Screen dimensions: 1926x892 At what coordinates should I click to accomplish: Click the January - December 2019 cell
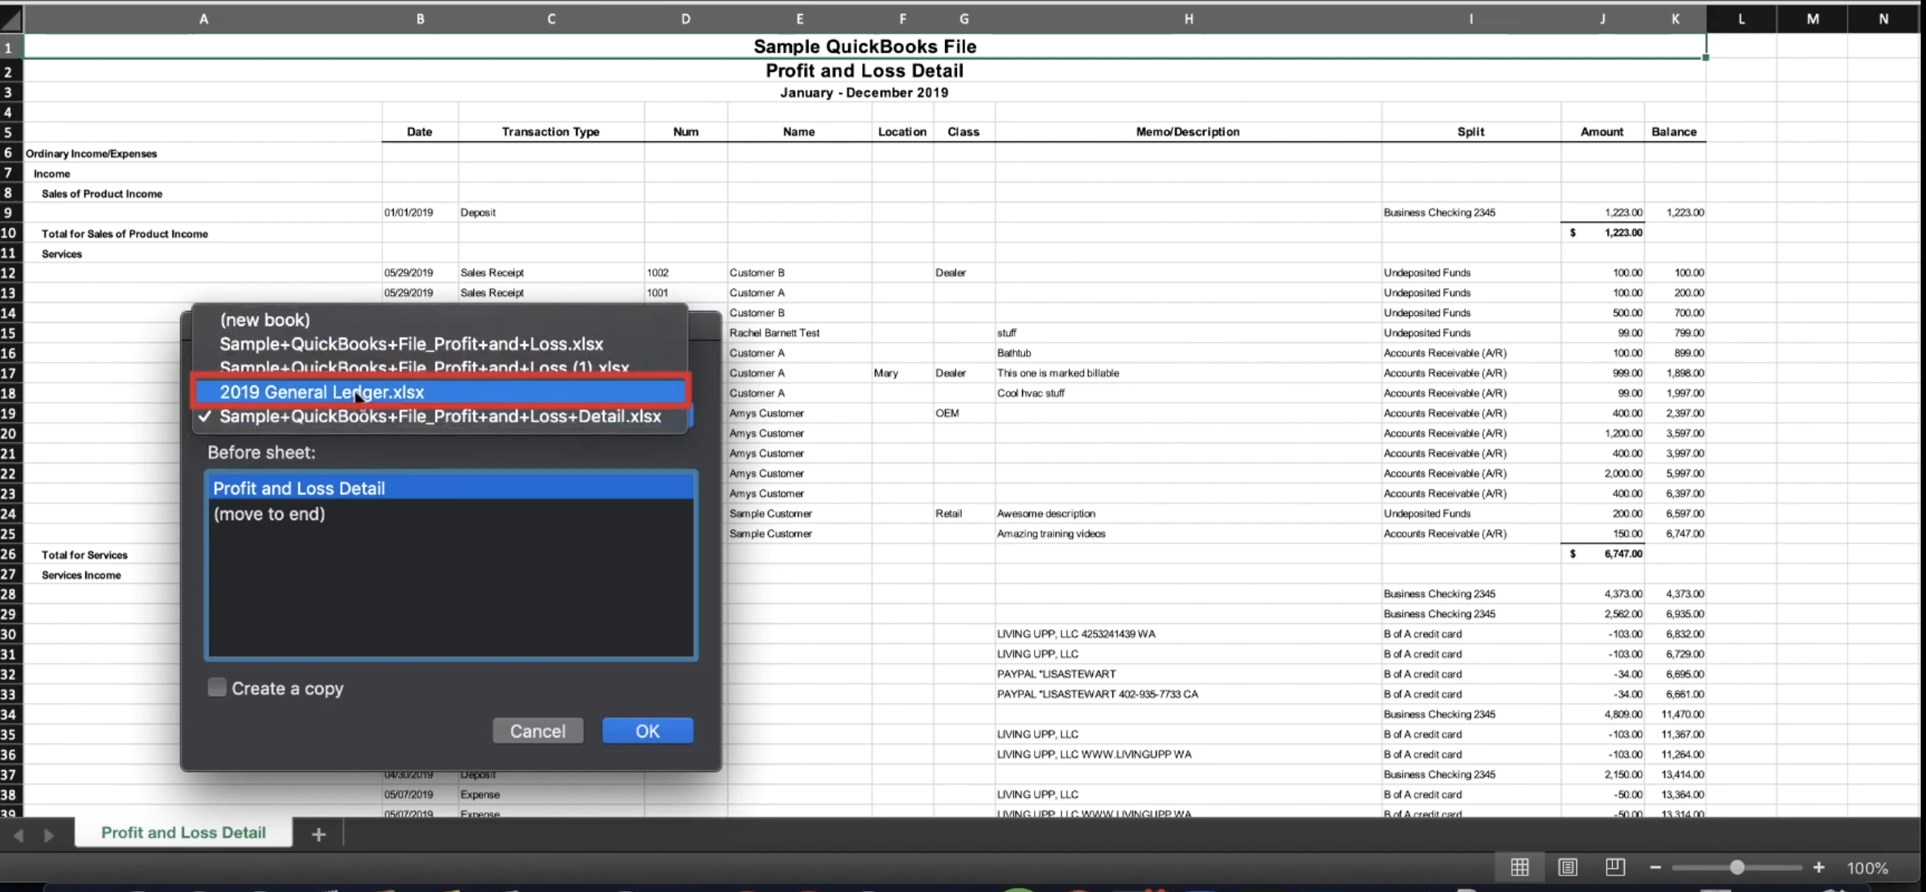click(864, 93)
